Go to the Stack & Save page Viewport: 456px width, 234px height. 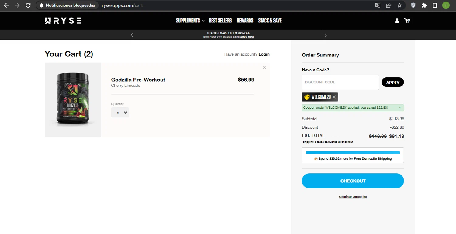coord(270,21)
